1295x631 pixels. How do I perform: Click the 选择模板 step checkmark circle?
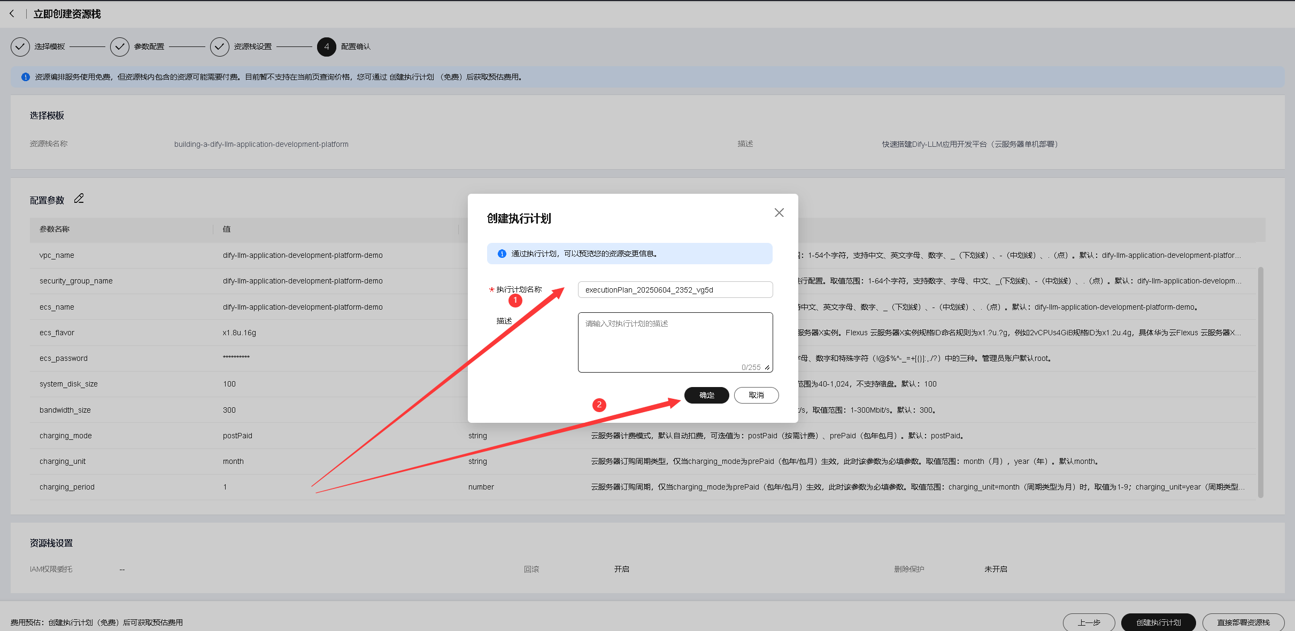(20, 46)
